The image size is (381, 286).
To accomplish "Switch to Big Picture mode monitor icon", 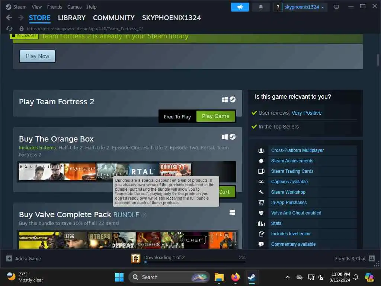I will [336, 7].
